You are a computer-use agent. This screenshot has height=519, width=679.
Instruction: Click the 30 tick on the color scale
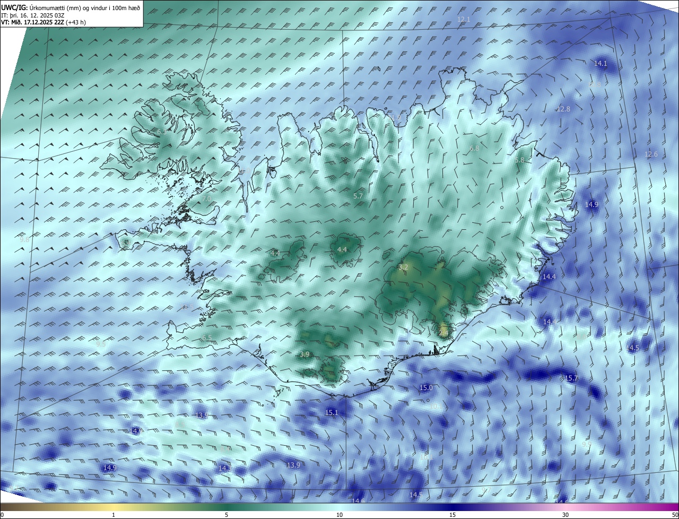pos(565,515)
